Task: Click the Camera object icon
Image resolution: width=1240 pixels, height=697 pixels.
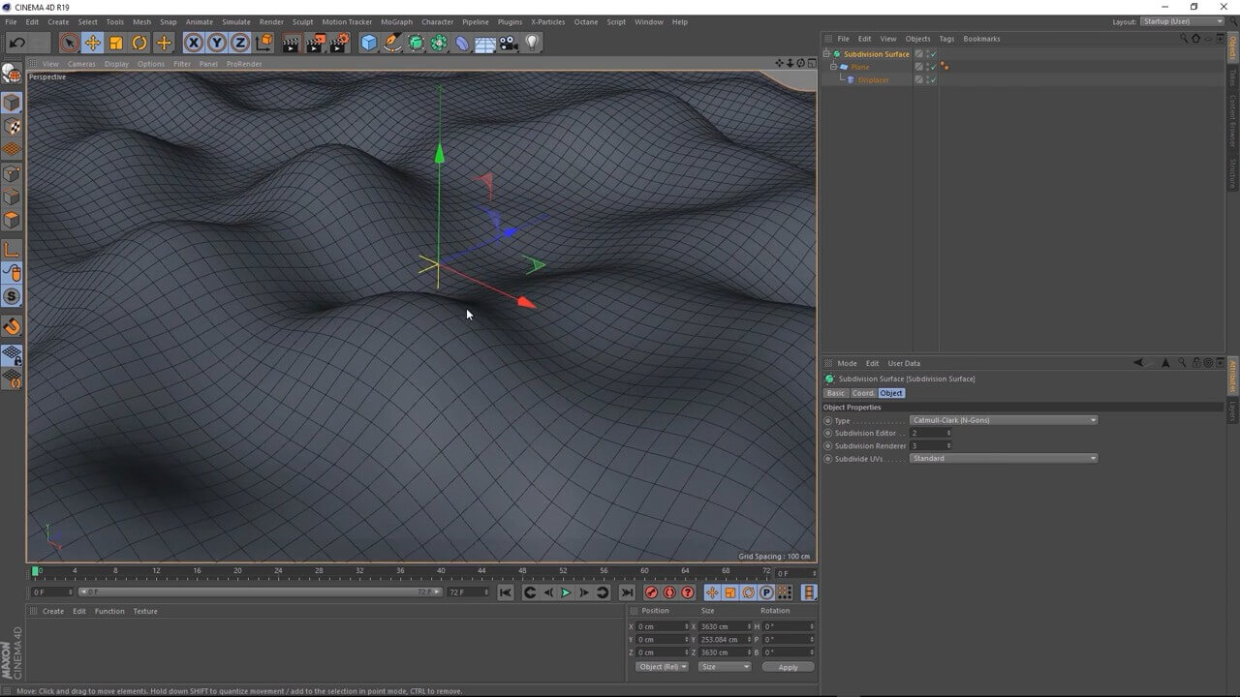Action: point(509,43)
